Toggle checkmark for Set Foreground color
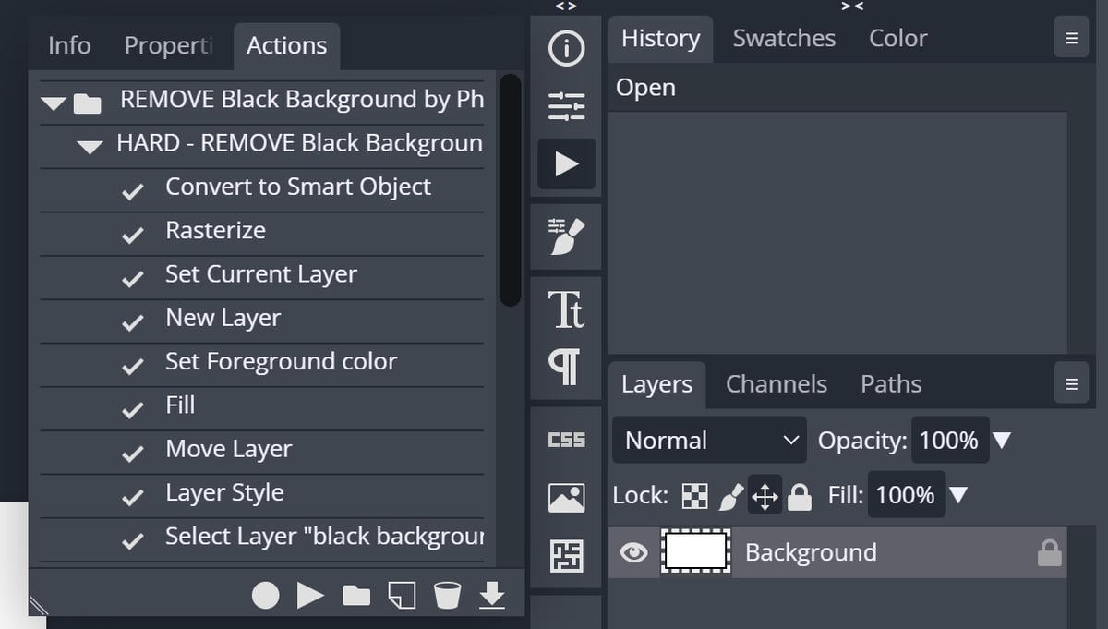This screenshot has height=629, width=1108. pos(133,366)
